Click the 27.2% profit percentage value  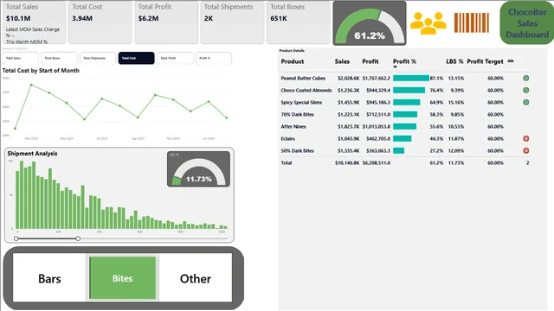(x=436, y=150)
